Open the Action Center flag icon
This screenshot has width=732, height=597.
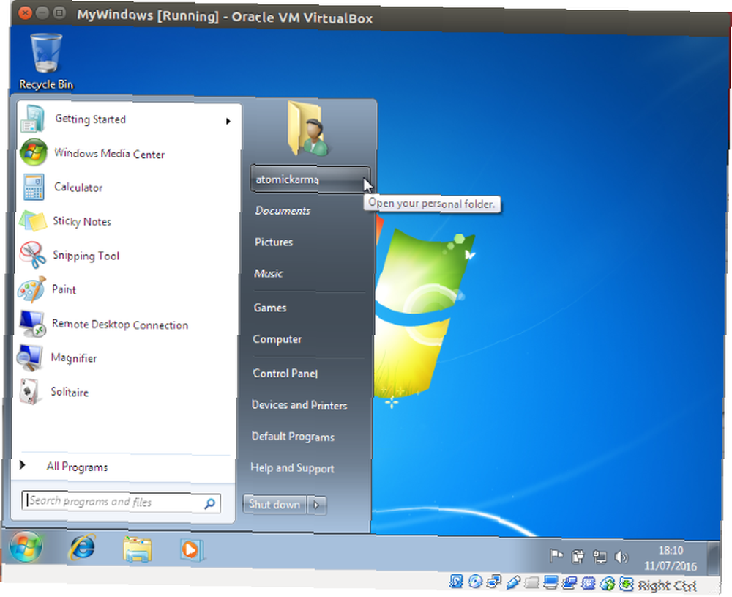click(x=556, y=557)
